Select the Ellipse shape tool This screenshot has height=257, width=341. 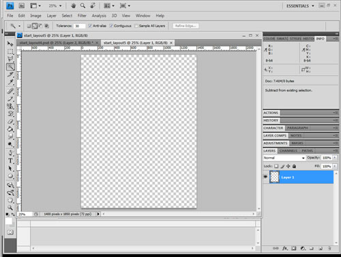(x=10, y=176)
